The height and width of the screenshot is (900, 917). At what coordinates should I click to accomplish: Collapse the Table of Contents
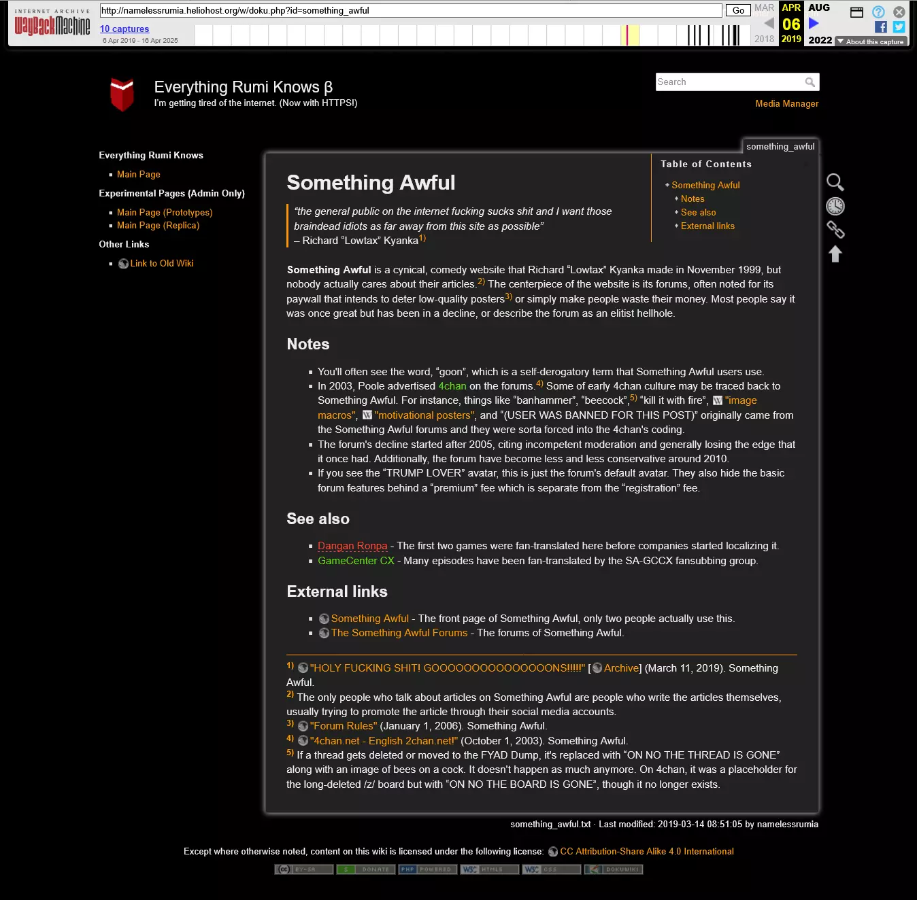coord(805,164)
